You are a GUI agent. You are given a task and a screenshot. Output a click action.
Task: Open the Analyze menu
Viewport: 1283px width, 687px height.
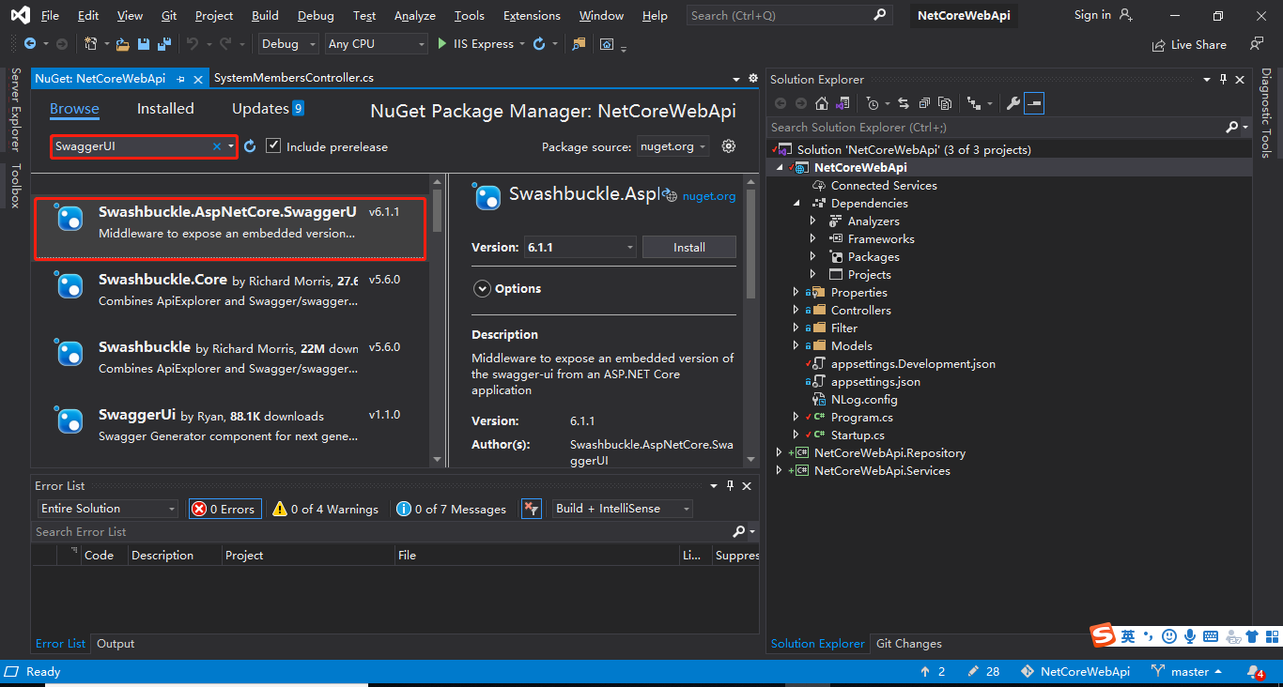tap(415, 15)
